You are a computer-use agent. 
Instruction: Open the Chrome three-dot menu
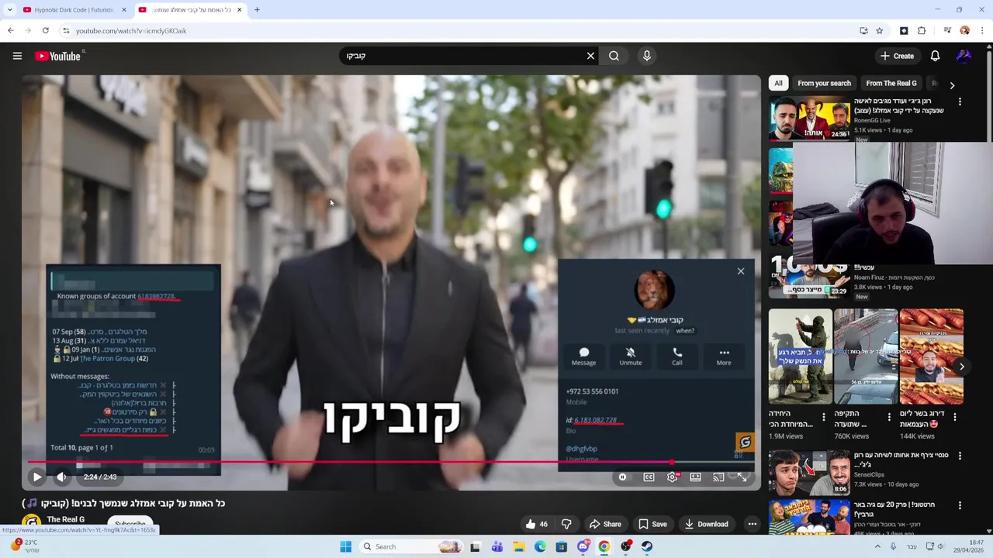(x=983, y=30)
